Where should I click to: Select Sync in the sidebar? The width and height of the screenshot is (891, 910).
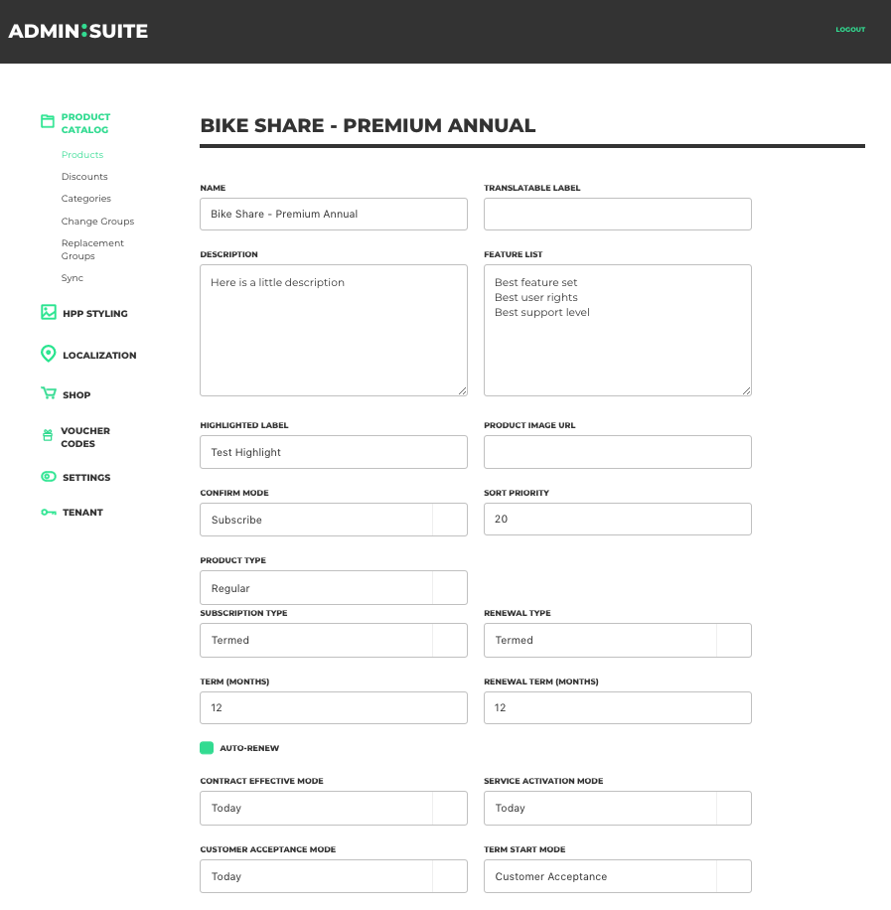[x=72, y=278]
